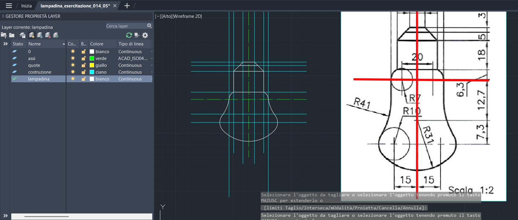Click the status icon of layer 0

(x=15, y=51)
